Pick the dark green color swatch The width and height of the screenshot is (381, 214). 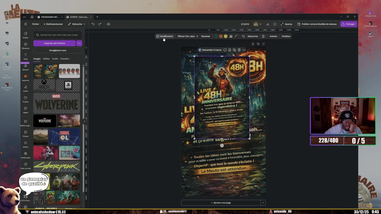(216, 36)
